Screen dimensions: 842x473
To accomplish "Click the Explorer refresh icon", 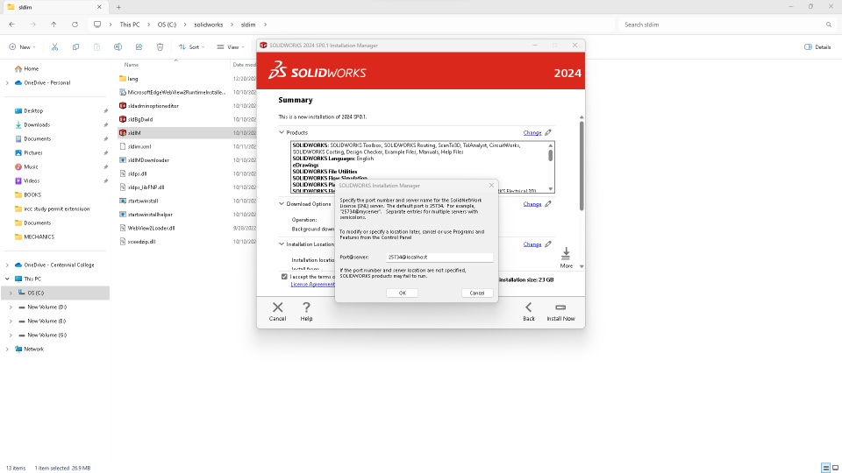I will (x=75, y=25).
